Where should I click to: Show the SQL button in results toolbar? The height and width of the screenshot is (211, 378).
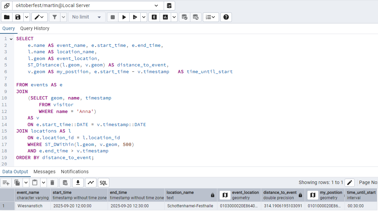pos(103,183)
